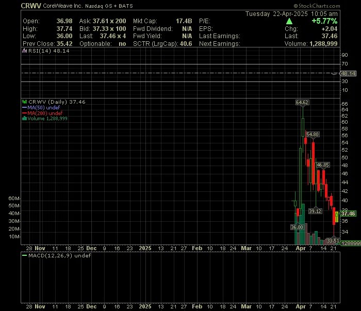Screen dimensions: 361x311
Task: Click the RSI 70 level label
Action: [344, 64]
